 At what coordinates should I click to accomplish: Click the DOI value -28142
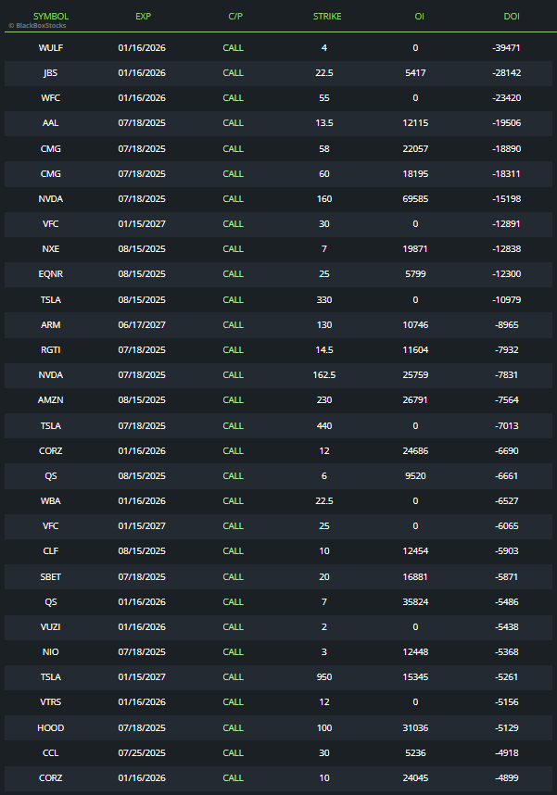click(506, 72)
